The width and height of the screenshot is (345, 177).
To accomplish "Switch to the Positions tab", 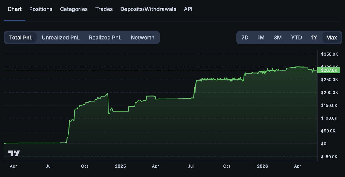I will pos(41,9).
